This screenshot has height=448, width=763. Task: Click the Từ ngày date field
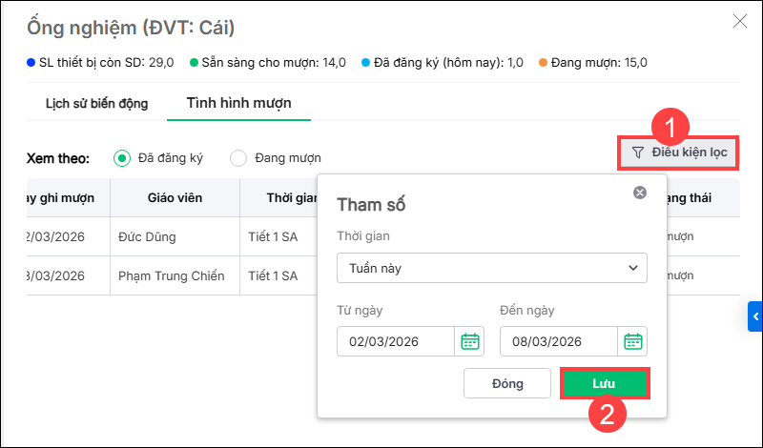pos(396,341)
